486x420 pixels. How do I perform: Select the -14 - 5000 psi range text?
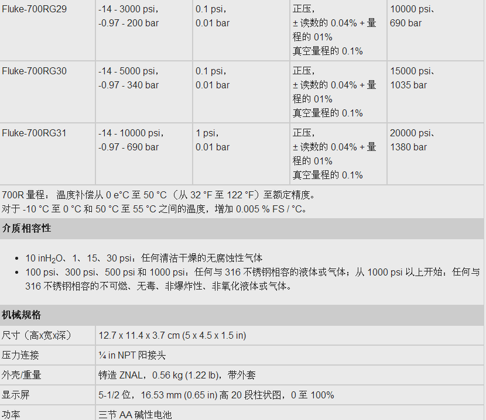pyautogui.click(x=129, y=71)
